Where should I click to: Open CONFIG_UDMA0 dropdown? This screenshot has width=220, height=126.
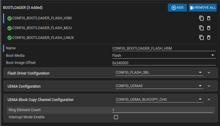tap(159, 86)
